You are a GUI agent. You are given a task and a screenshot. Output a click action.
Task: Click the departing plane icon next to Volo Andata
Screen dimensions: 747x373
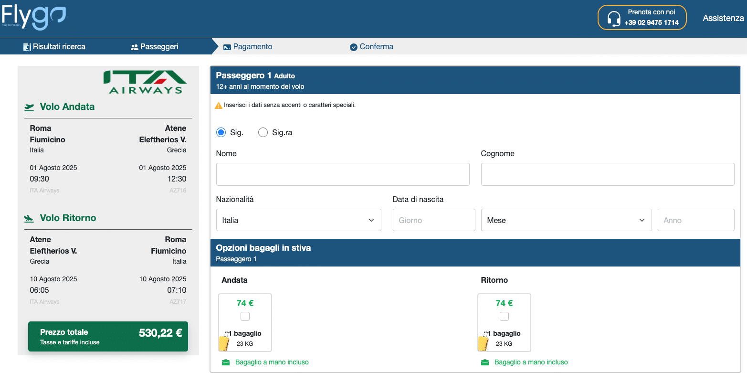point(30,107)
